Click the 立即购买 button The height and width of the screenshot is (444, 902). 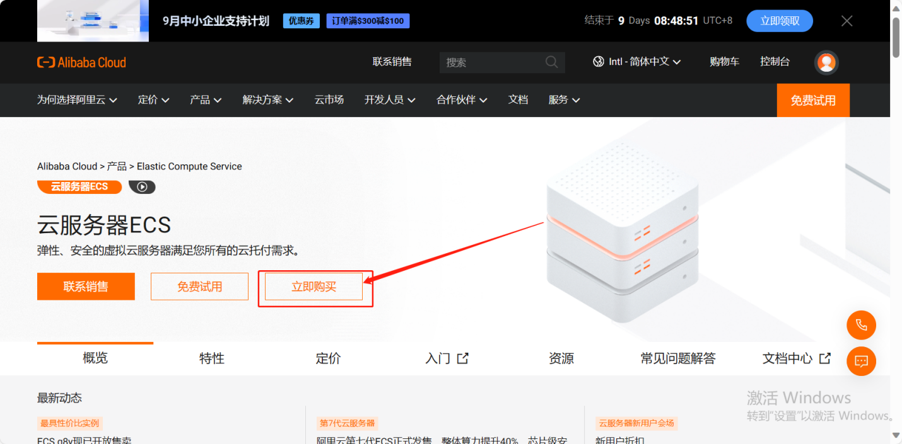pyautogui.click(x=313, y=287)
